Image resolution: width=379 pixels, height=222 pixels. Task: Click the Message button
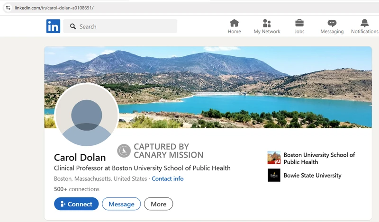121,204
